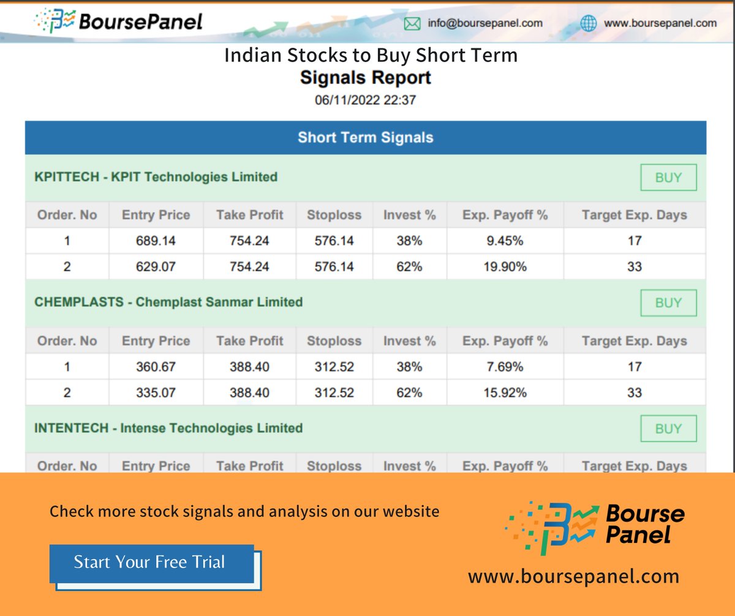Viewport: 735px width, 616px height.
Task: Open the www.boursepanel.com header link
Action: [x=660, y=23]
